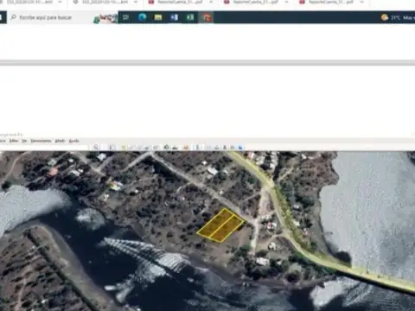Viewport: 415px width, 311px height.
Task: Select the add polygon tool
Action: click(131, 147)
